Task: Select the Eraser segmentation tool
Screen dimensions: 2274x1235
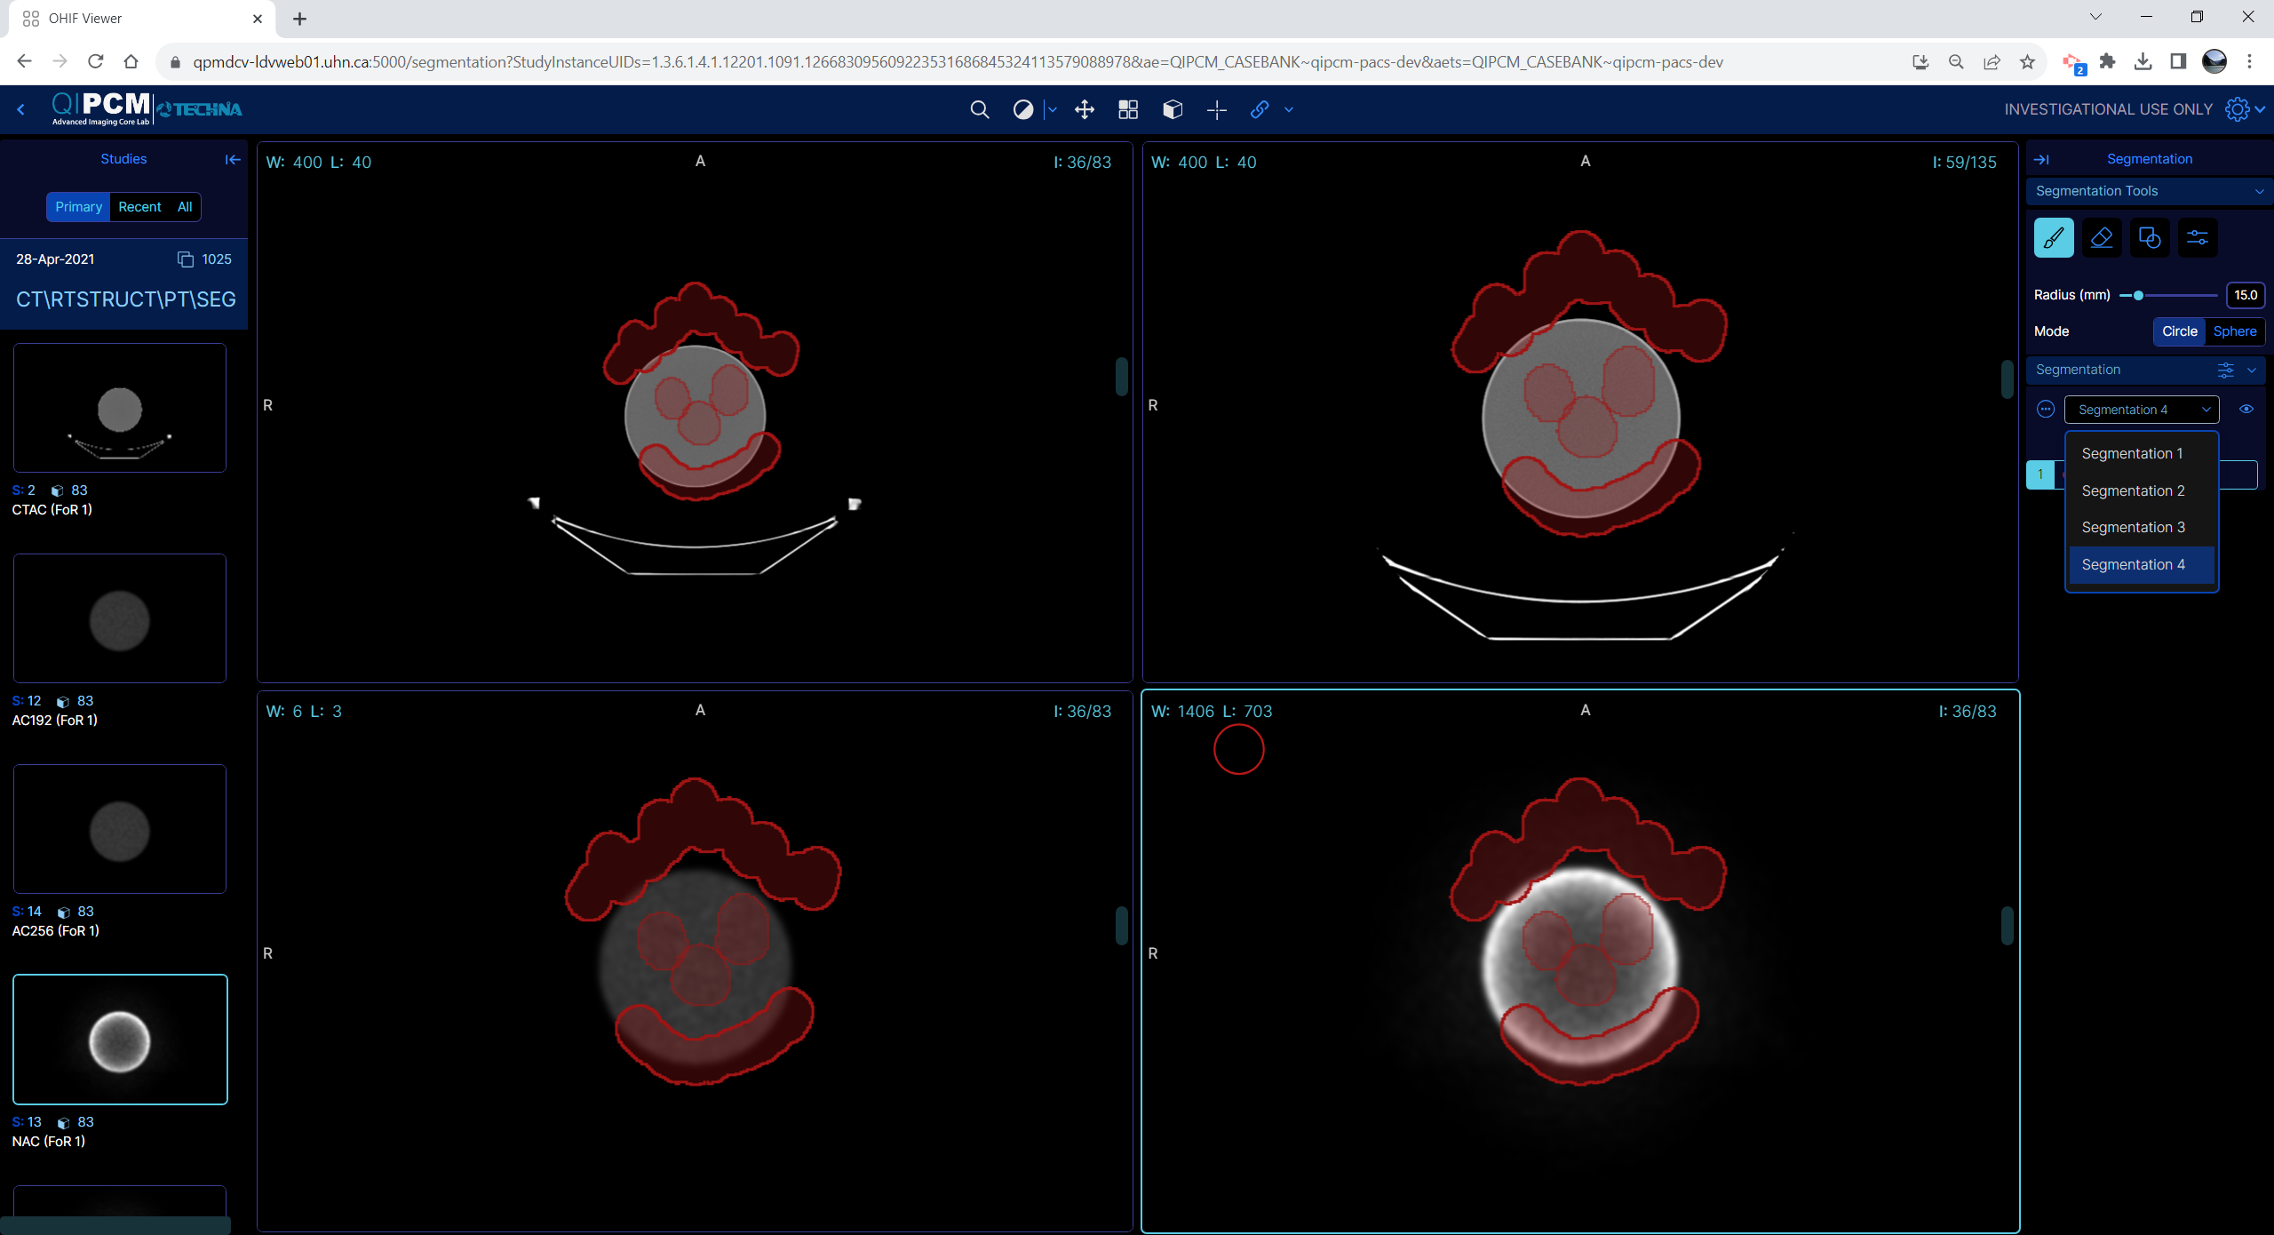Action: pyautogui.click(x=2102, y=237)
